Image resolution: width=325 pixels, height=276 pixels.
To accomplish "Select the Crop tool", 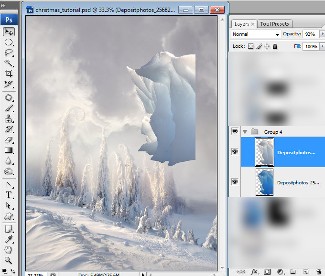I will [9, 74].
